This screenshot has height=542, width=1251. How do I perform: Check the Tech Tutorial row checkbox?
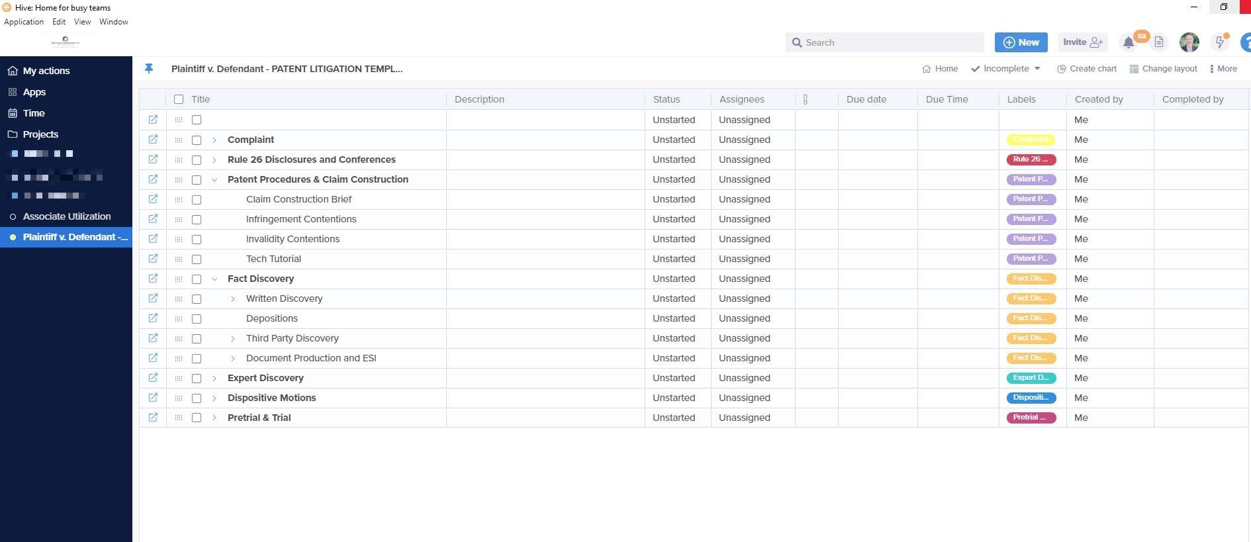click(197, 259)
